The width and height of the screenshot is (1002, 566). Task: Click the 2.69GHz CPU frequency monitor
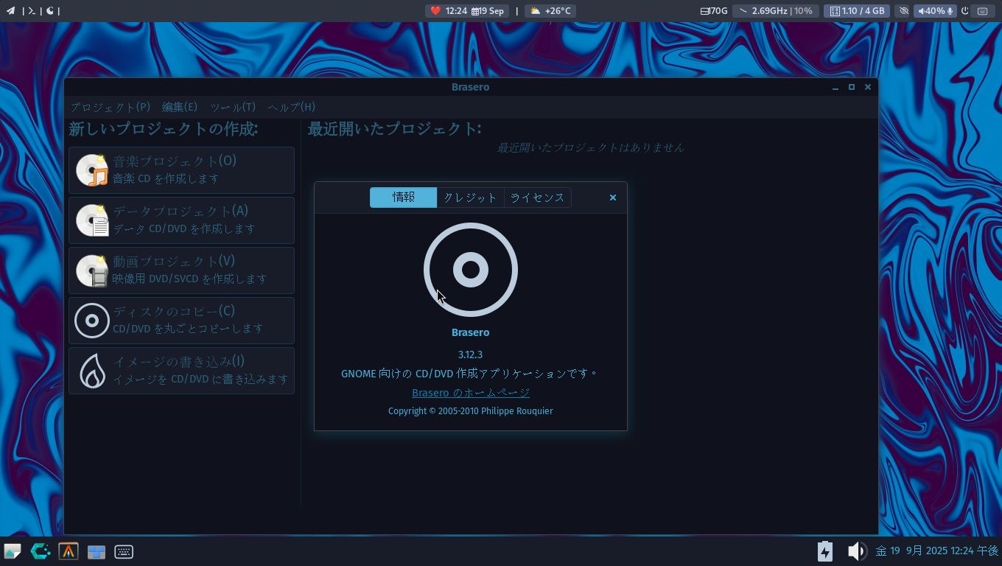[776, 11]
